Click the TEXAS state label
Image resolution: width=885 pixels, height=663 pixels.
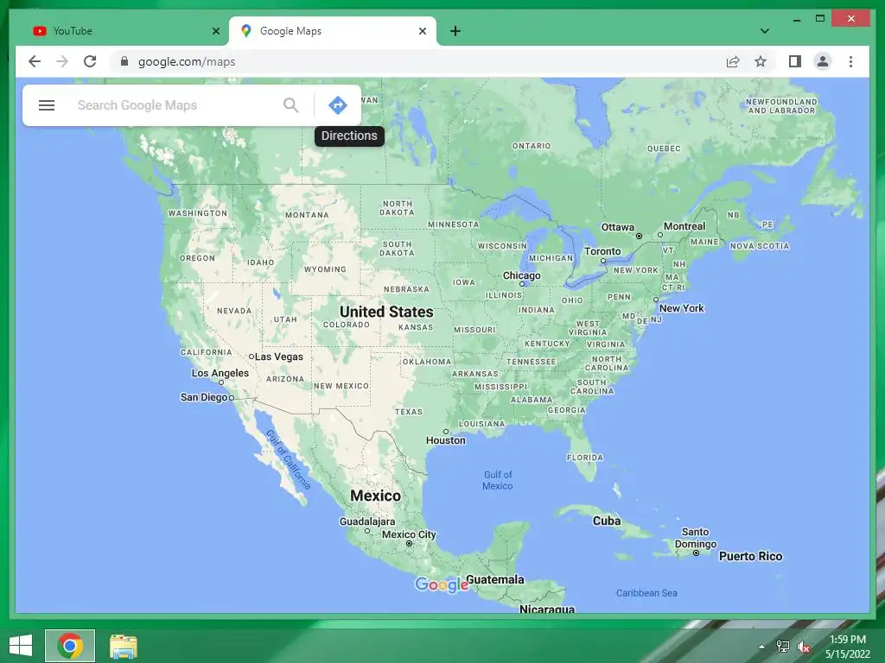(x=409, y=412)
